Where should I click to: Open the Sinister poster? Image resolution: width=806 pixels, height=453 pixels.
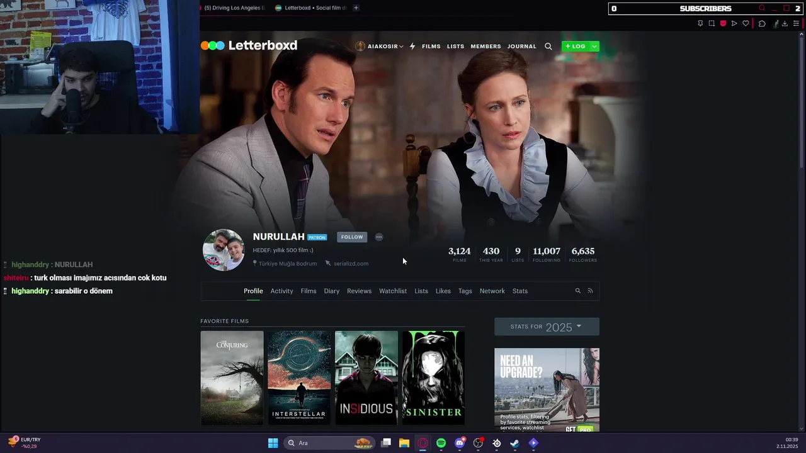[x=433, y=378]
